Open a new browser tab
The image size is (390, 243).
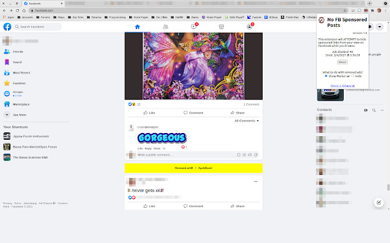click(370, 4)
